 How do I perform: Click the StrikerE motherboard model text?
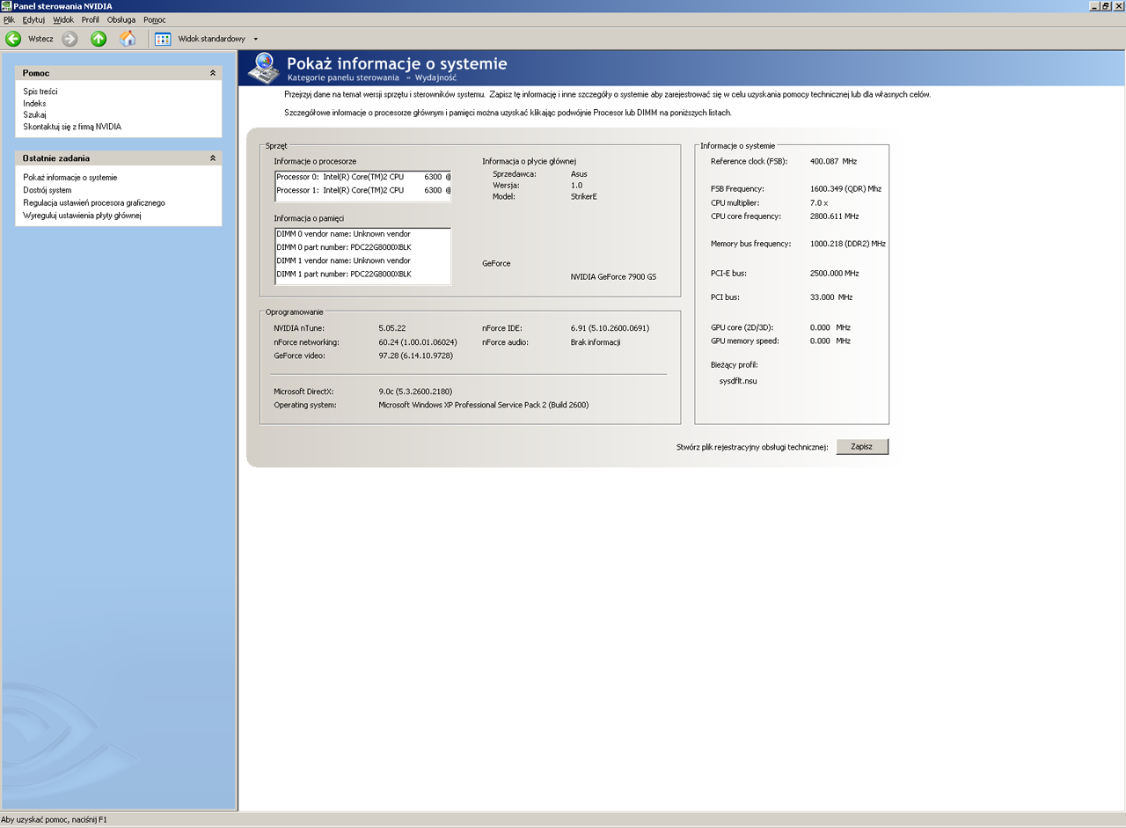(584, 197)
